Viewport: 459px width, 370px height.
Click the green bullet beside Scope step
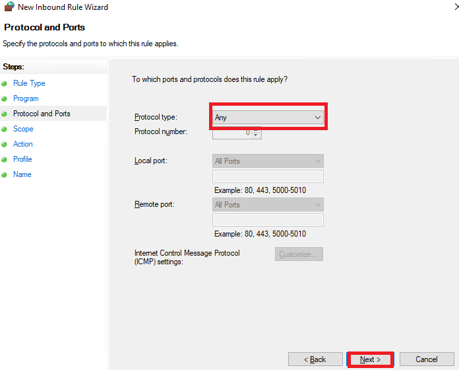point(4,129)
